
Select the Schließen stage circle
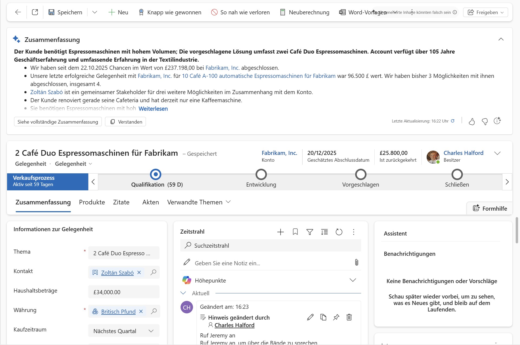click(x=457, y=175)
